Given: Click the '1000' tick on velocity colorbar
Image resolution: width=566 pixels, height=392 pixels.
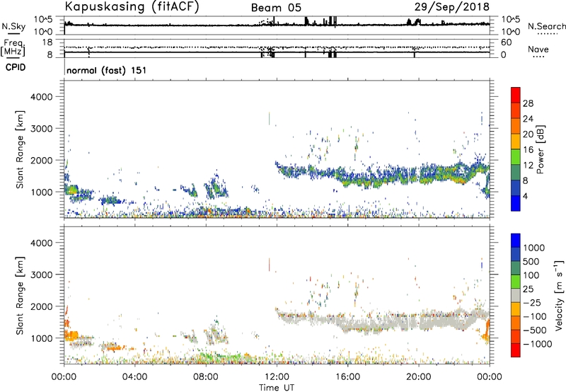Looking at the screenshot, I should (534, 248).
